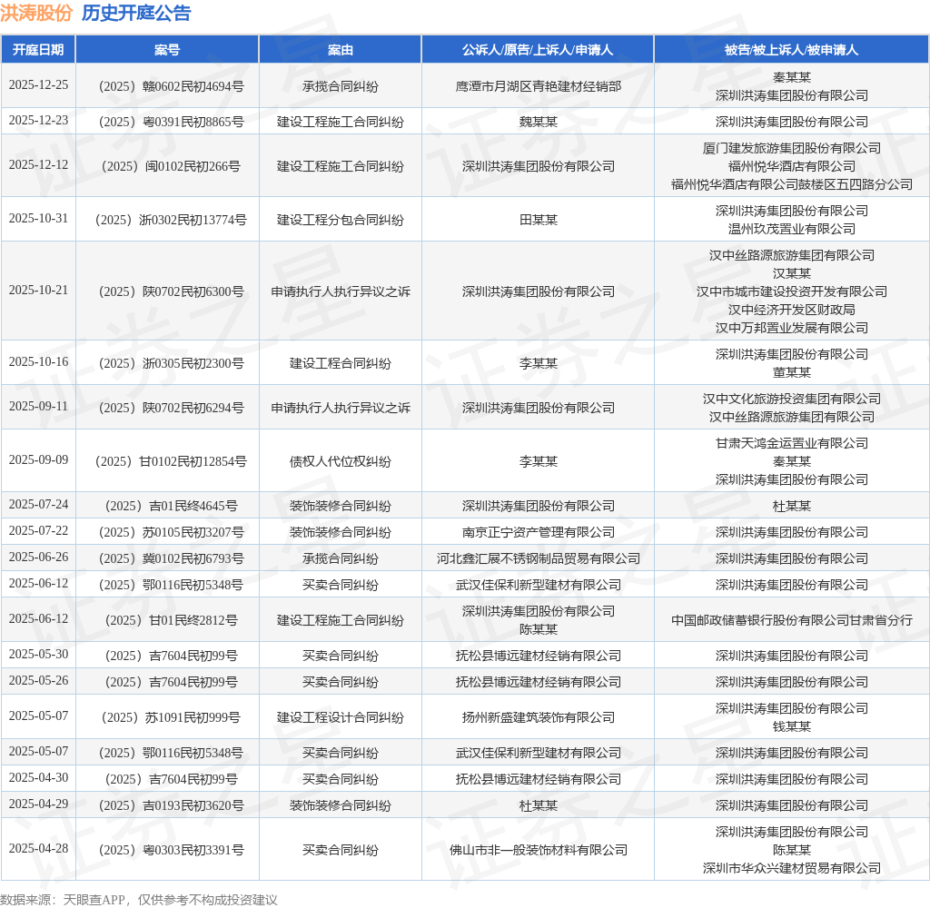Screen dimensions: 930x908
Task: Click defendant 汉中市城市建设投资开发有限公司
Action: [791, 291]
